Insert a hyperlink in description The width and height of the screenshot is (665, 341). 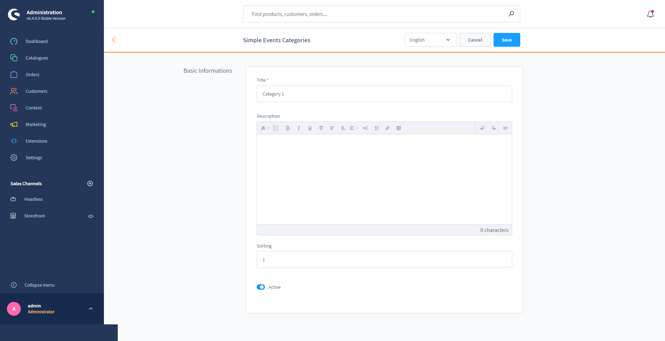[388, 128]
